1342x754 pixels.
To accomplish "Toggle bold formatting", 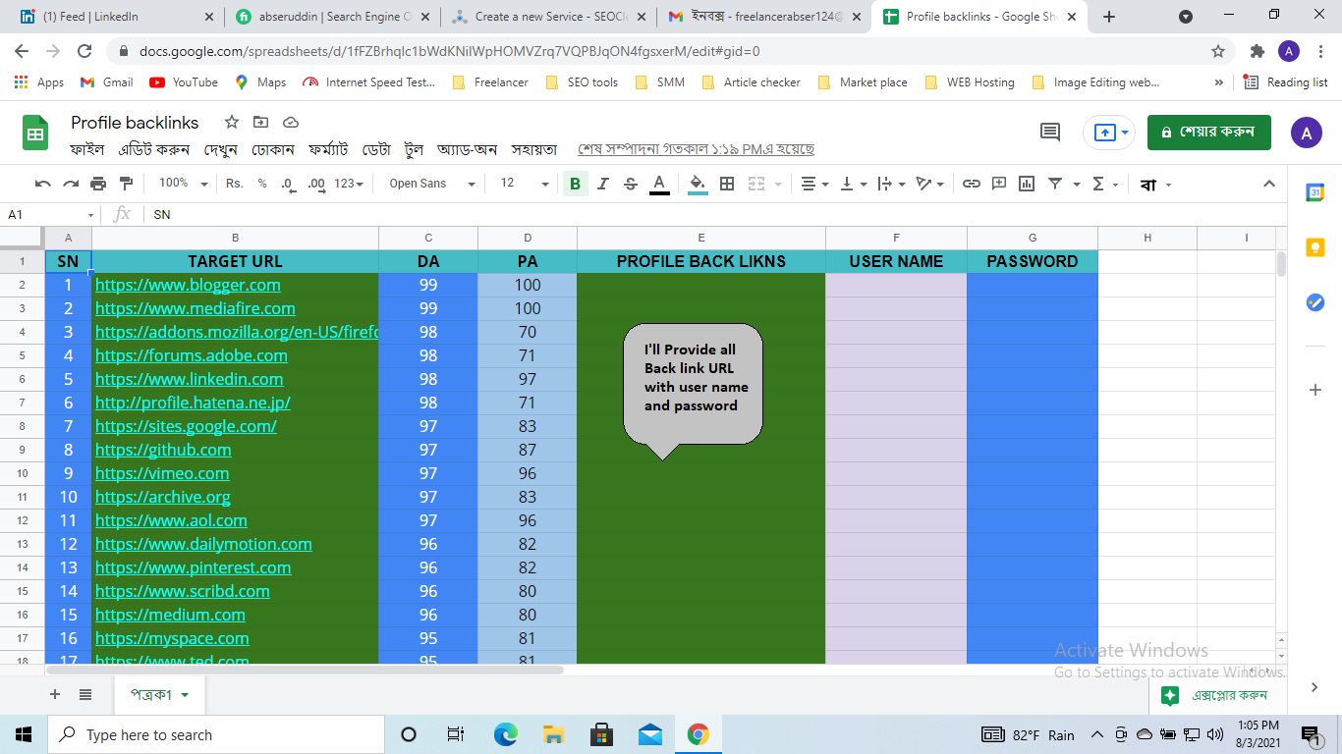I will 575,184.
